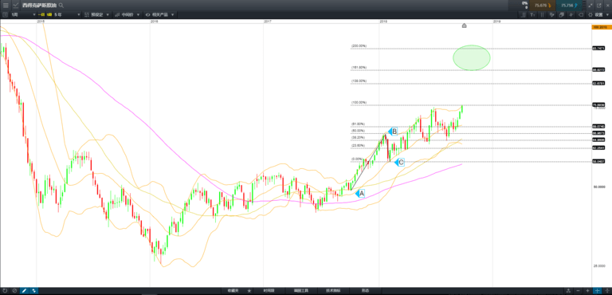The image size is (612, 295).
Task: Click the lightning bolt quick-trade icon
Action: (x=571, y=15)
